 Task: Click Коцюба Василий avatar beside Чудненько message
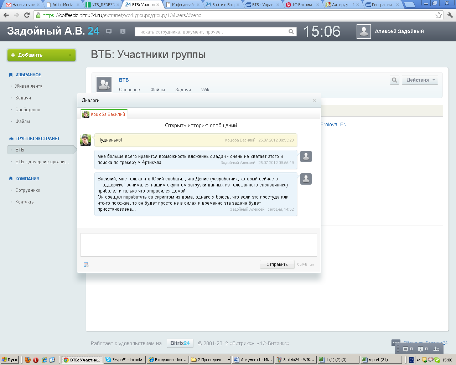[x=85, y=140]
